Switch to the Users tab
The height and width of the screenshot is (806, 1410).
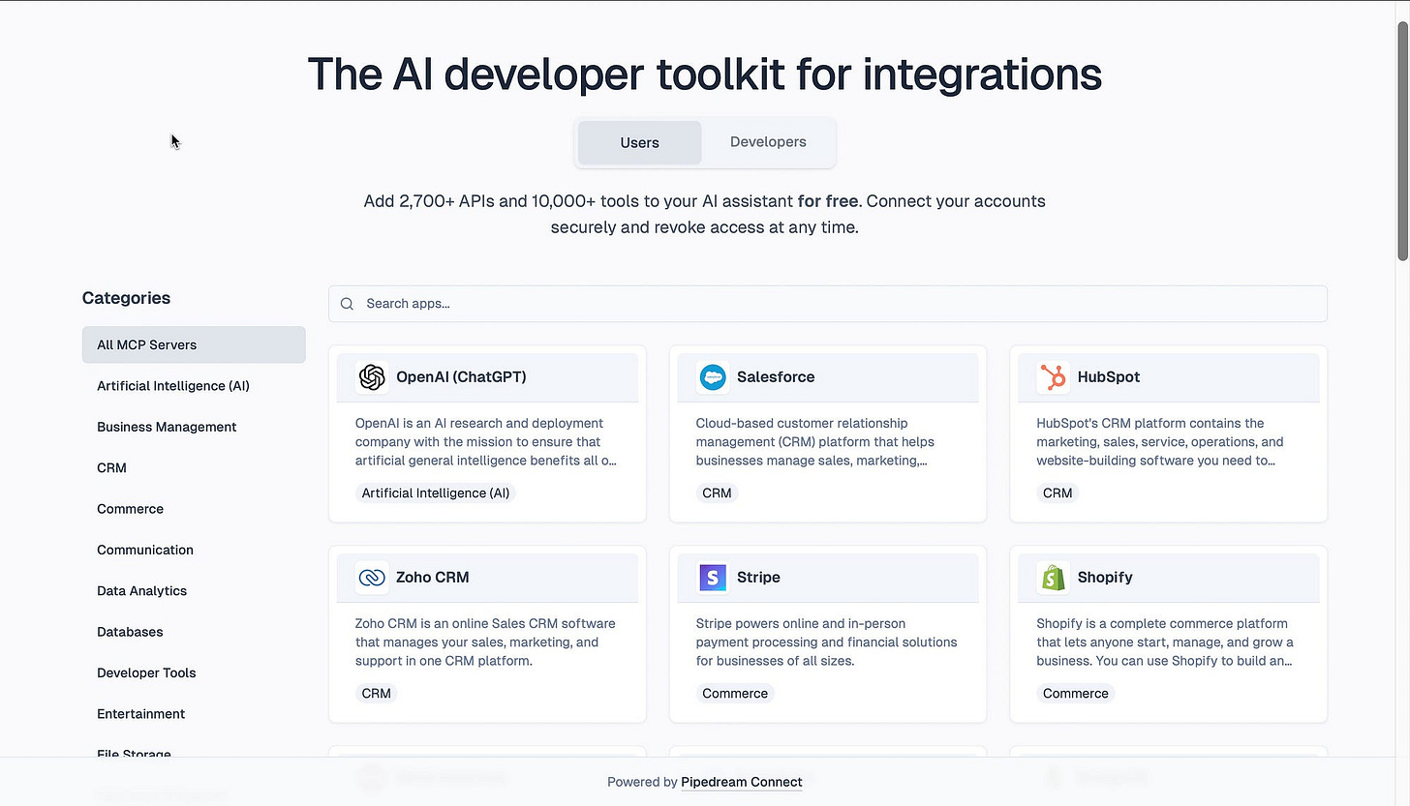click(x=639, y=142)
